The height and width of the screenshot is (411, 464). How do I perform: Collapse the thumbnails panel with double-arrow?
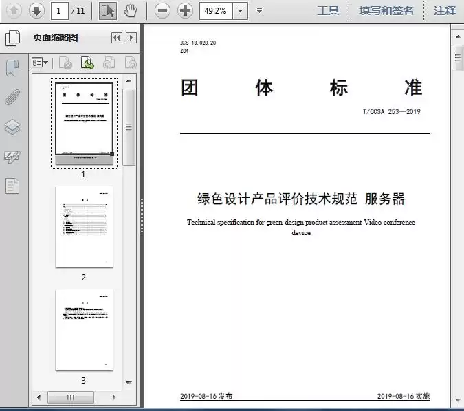click(x=117, y=38)
